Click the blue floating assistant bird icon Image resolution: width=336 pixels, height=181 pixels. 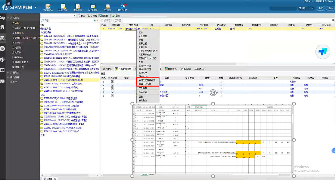point(322,52)
